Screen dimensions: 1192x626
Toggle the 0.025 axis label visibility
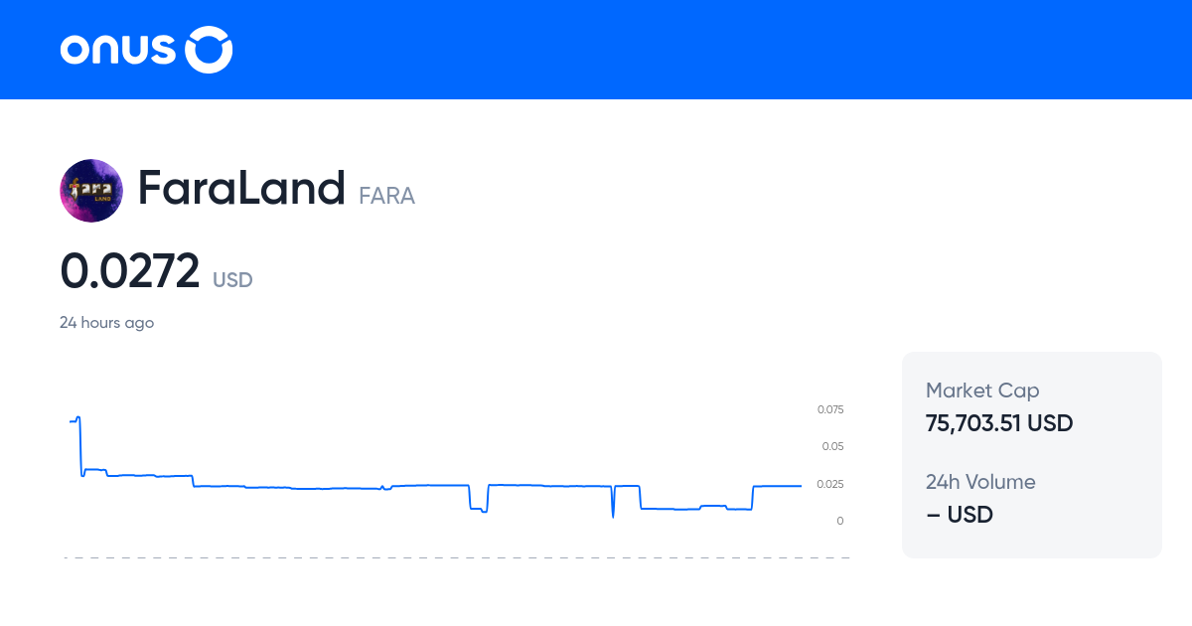830,484
